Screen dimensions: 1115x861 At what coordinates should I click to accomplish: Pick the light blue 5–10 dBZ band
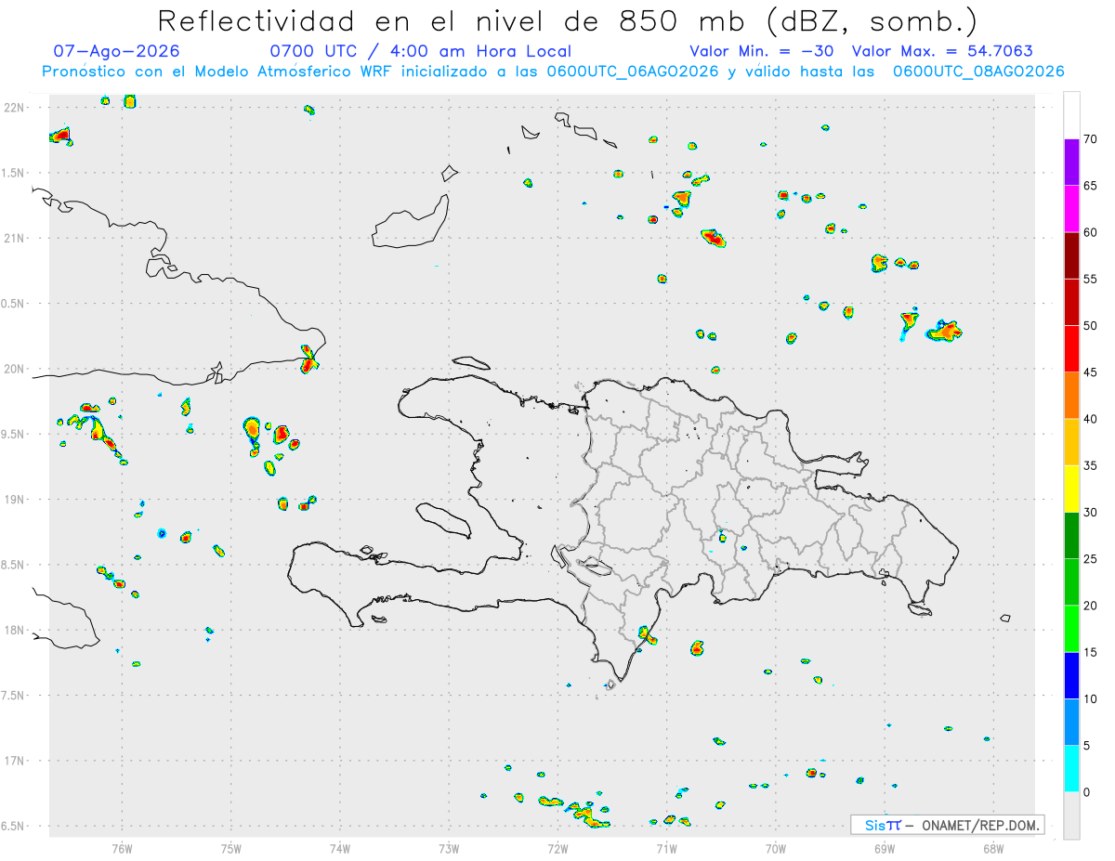(x=1071, y=722)
